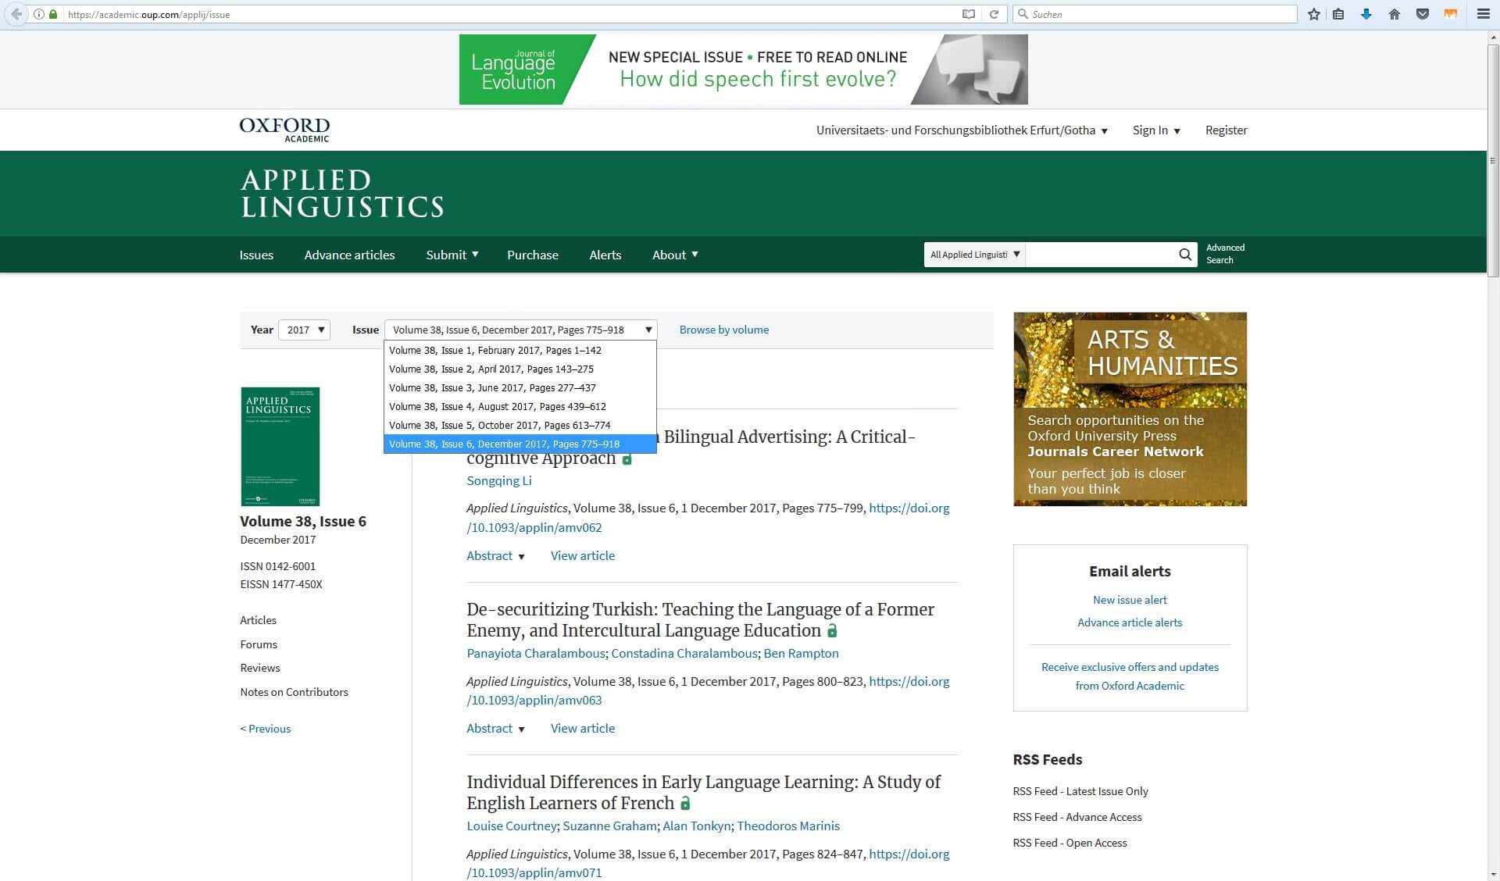Click the green padlock security icon
Screen dimensions: 1500x881
53,14
